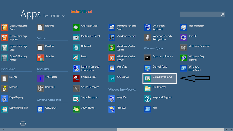Open RapidTyping Manual icon
The height and width of the screenshot is (131, 233).
4,89
